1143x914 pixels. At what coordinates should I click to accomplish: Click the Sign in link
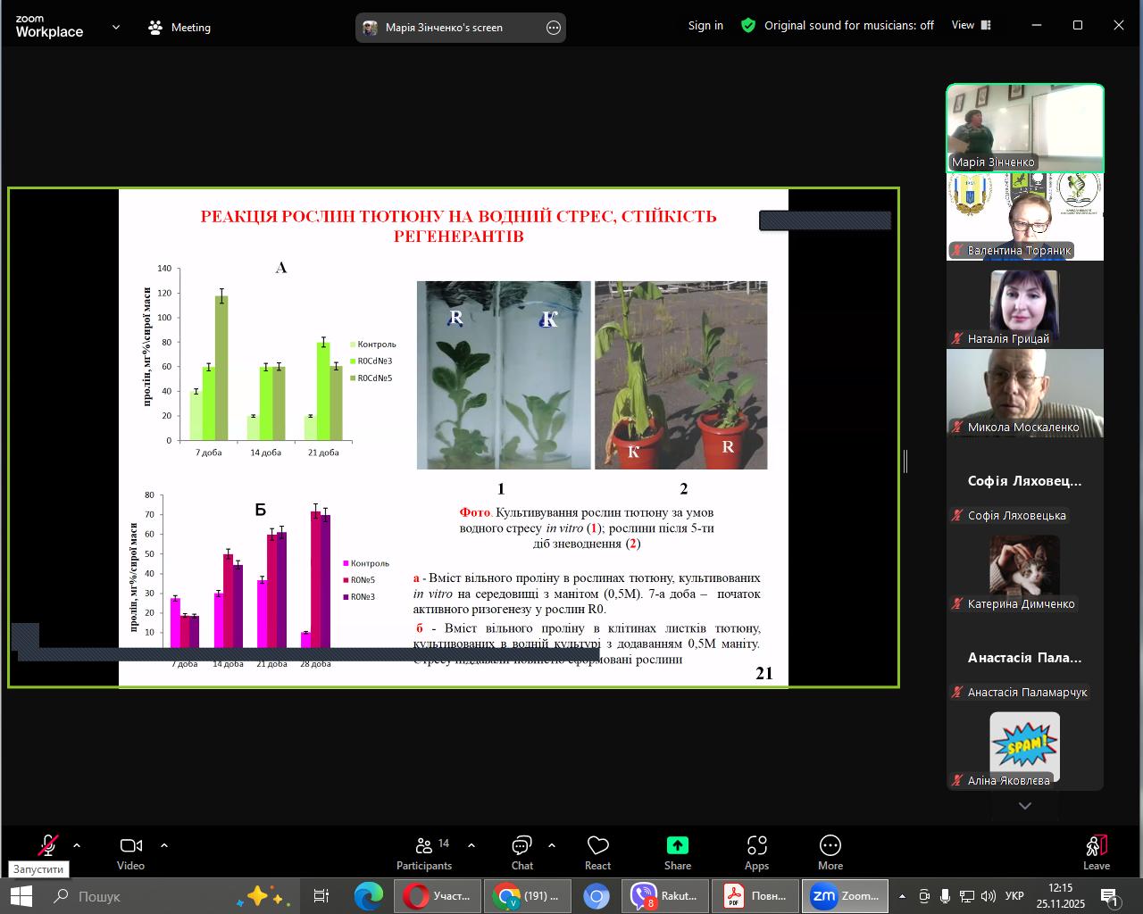pos(705,26)
